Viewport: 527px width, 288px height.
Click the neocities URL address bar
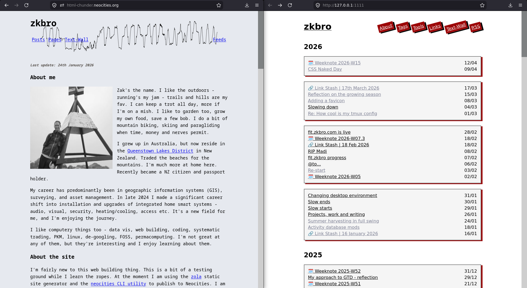(137, 5)
